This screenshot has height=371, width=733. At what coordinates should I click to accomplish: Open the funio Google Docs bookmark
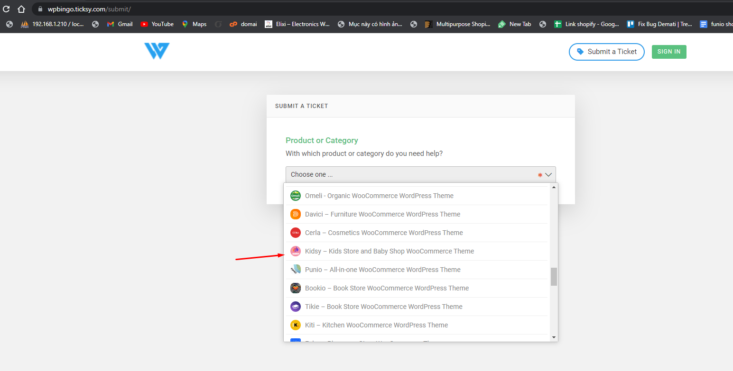coord(716,24)
